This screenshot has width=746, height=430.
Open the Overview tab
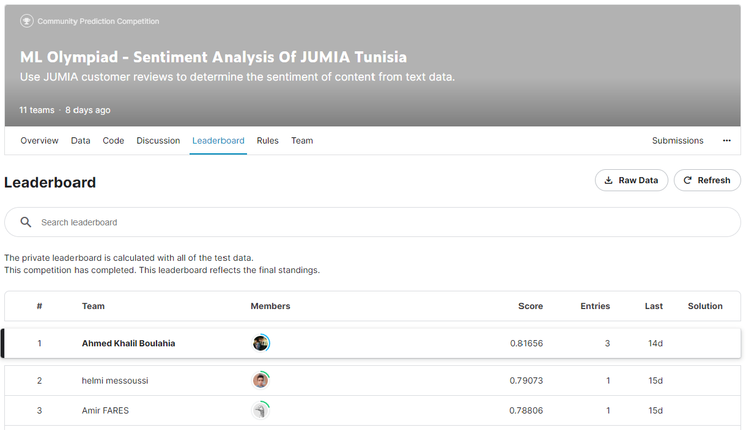point(39,140)
